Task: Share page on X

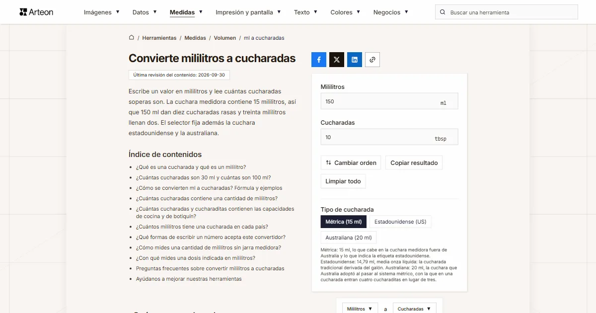Action: pos(337,60)
